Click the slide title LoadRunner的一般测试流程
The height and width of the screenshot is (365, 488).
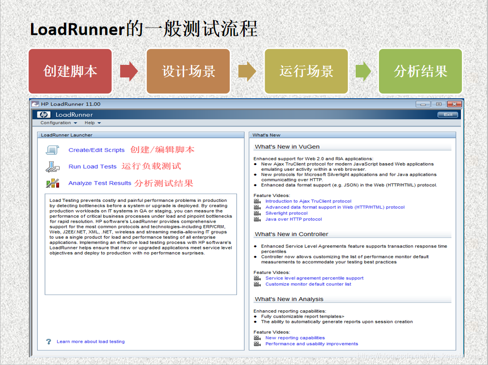click(144, 29)
